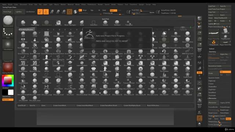The image size is (235, 132).
Task: Click the main color picker square
Action: pyautogui.click(x=8, y=81)
